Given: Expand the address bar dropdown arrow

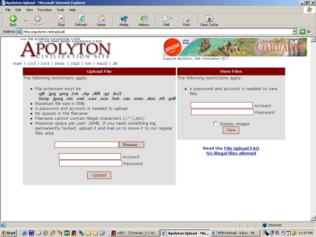Looking at the screenshot, I should coord(294,32).
